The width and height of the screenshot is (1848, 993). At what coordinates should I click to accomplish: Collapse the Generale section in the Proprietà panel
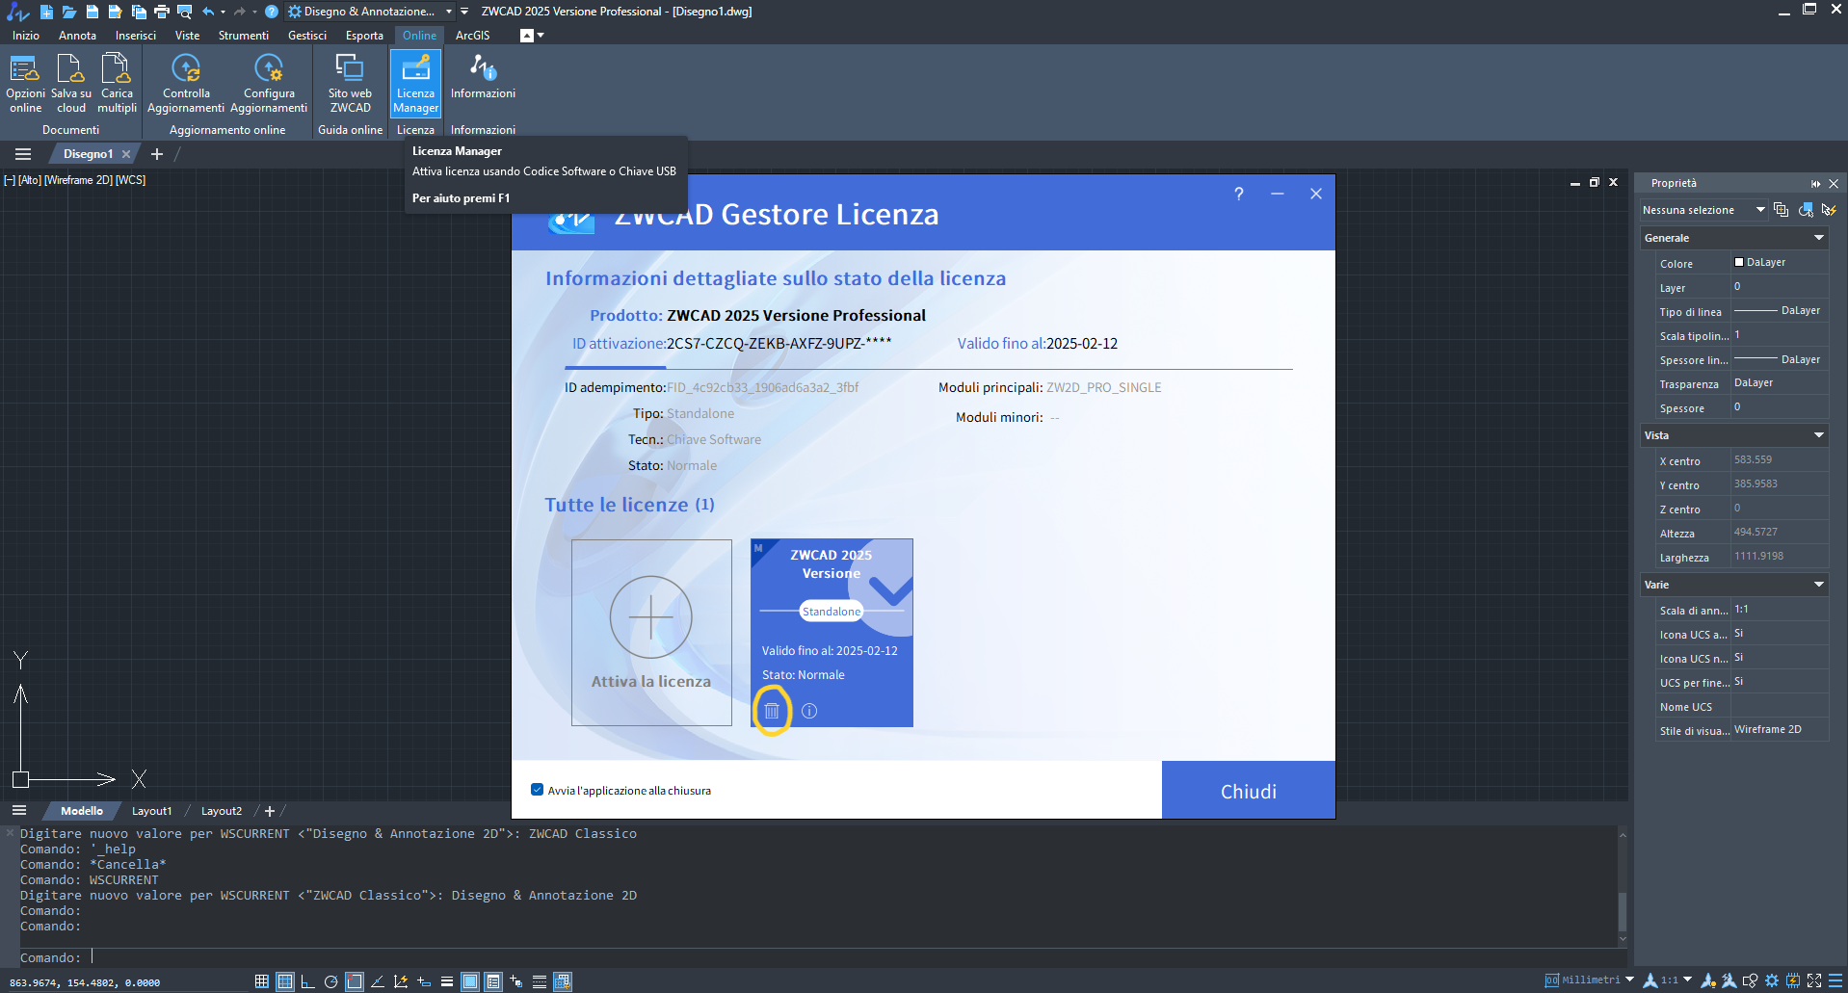click(x=1819, y=238)
